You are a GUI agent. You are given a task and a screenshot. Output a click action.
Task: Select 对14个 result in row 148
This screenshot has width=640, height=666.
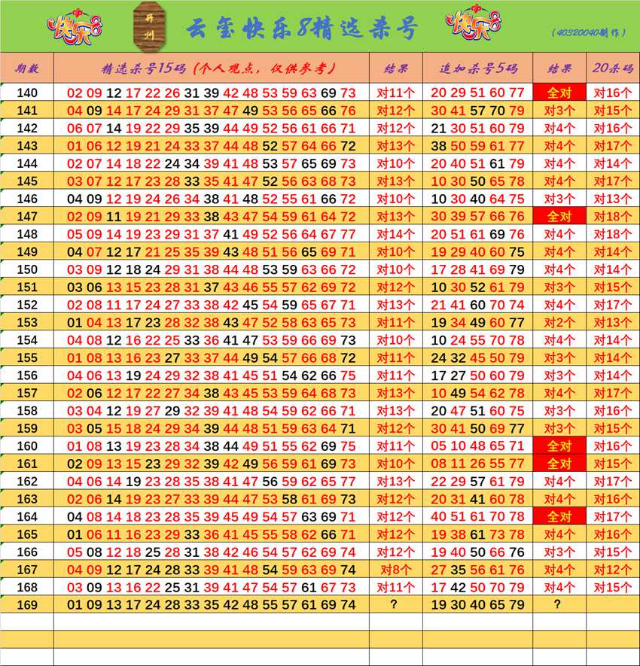[x=395, y=234]
